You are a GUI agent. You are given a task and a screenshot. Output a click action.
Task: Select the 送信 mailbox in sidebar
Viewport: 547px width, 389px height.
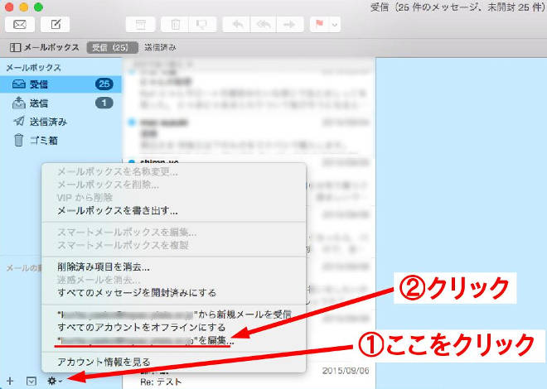[x=37, y=103]
